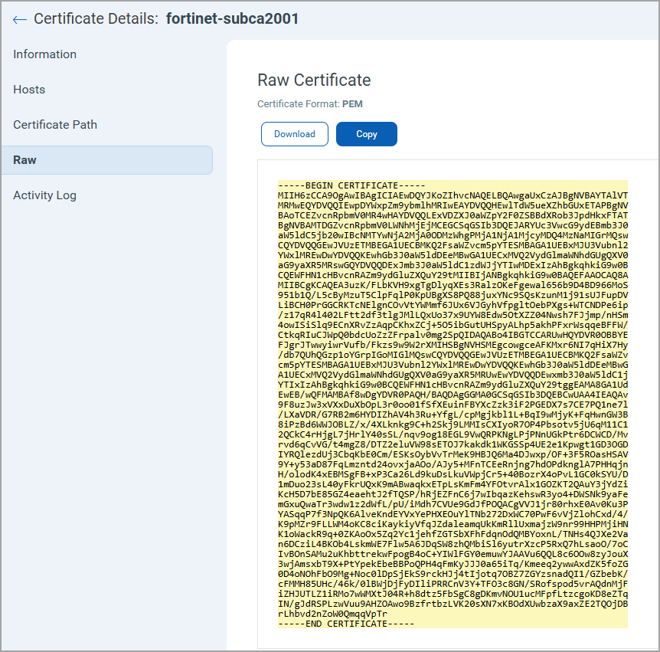
Task: Click the BEGIN CERTIFICATE line
Action: pyautogui.click(x=351, y=185)
